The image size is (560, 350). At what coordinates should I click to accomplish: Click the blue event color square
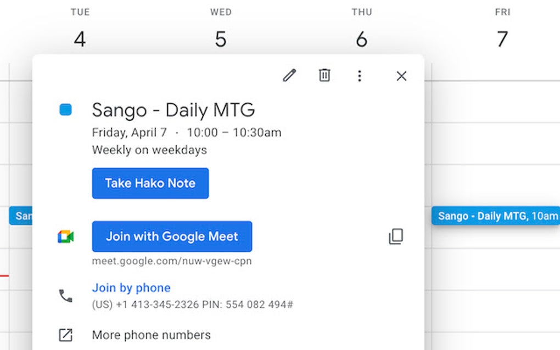click(x=65, y=110)
